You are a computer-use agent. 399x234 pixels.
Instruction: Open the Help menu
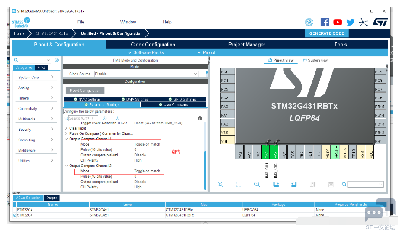167,22
